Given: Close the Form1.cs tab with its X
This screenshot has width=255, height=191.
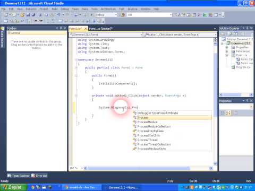Looking at the screenshot, I should pos(85,29).
